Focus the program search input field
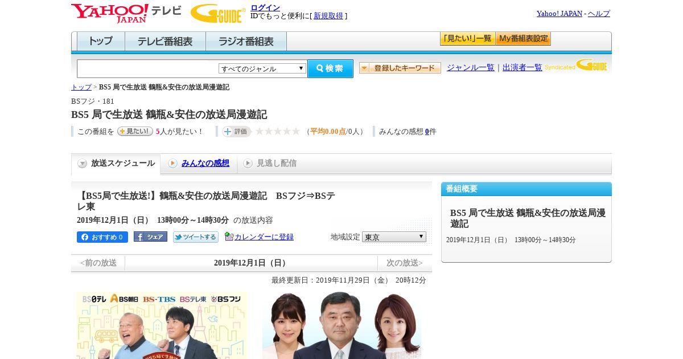683x359 pixels. [147, 68]
